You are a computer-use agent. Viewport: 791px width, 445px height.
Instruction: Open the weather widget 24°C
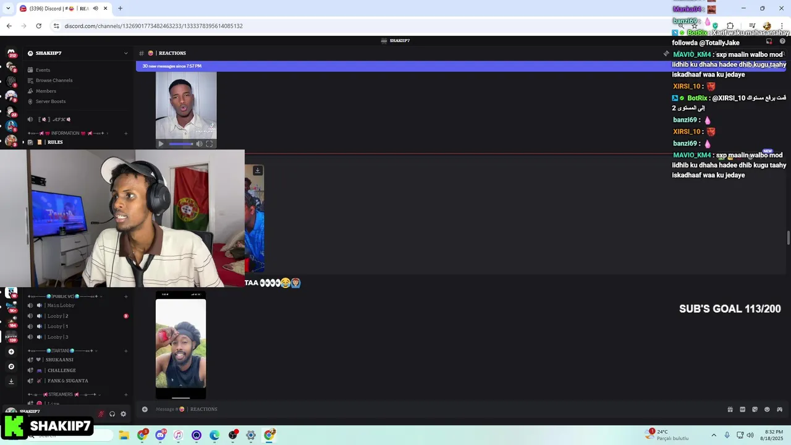pos(667,435)
